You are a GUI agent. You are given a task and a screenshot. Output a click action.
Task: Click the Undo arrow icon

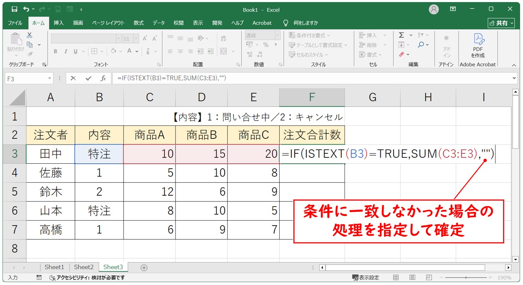pos(27,9)
